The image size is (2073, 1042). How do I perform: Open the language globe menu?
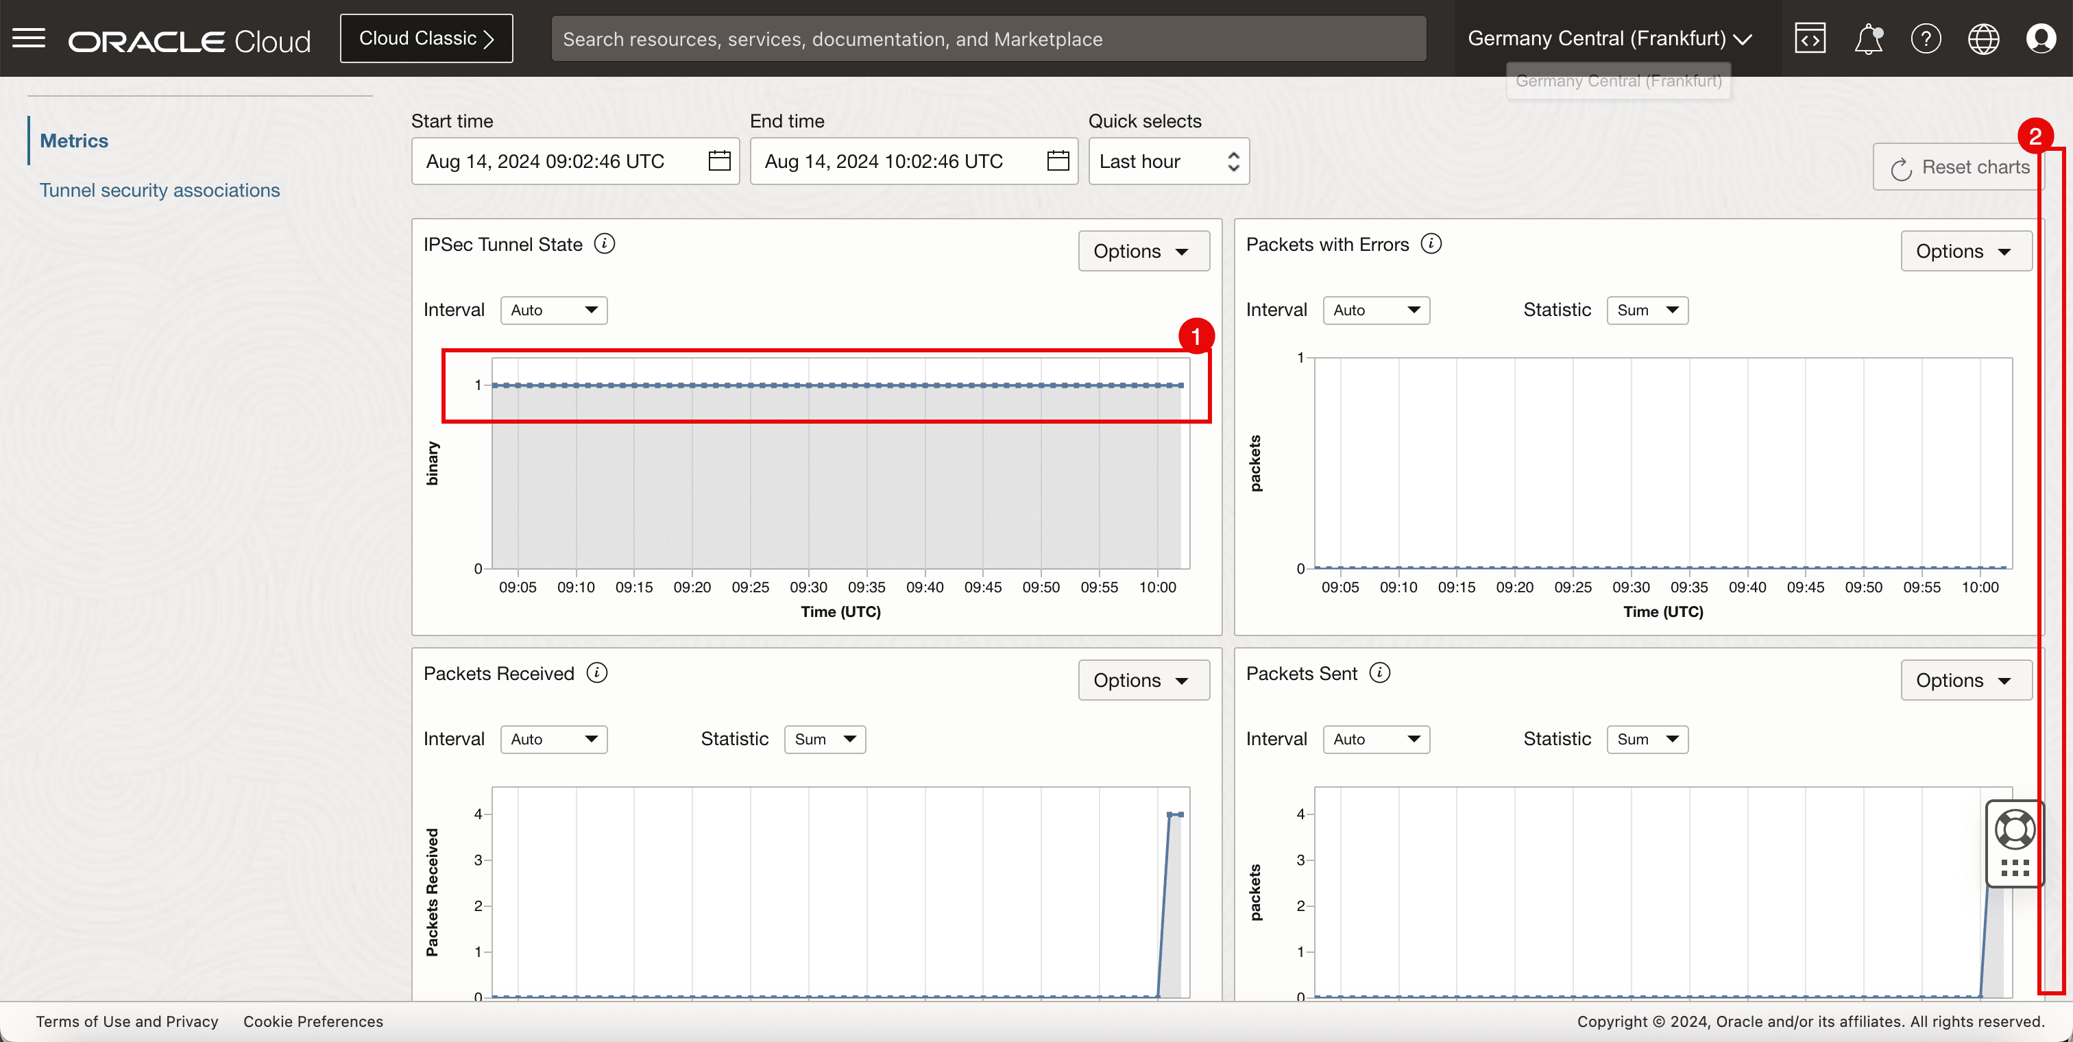[1983, 38]
